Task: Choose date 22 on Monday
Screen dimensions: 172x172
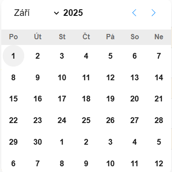Action: (x=13, y=120)
